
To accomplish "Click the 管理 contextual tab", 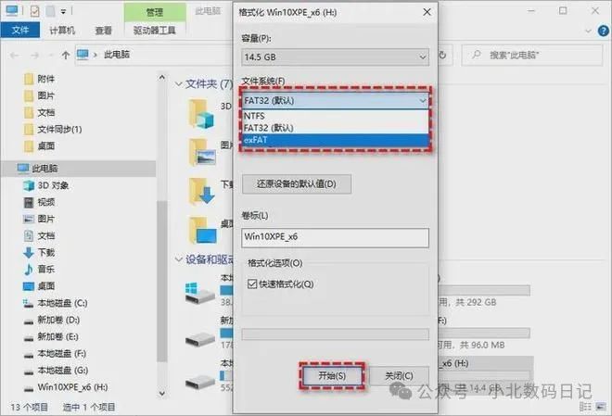I will point(155,12).
